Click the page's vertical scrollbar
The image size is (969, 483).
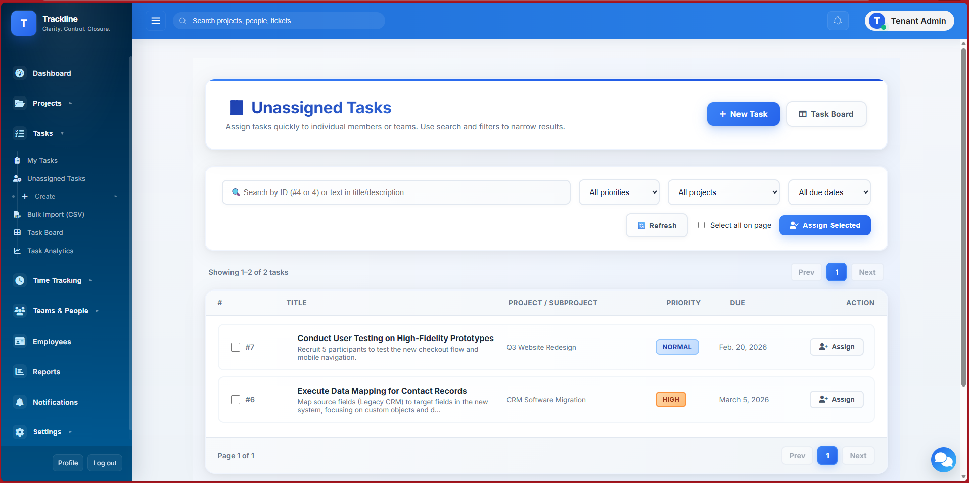963,217
